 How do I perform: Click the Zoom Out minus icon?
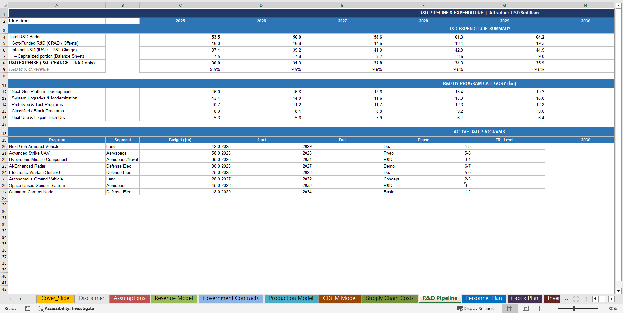[555, 308]
